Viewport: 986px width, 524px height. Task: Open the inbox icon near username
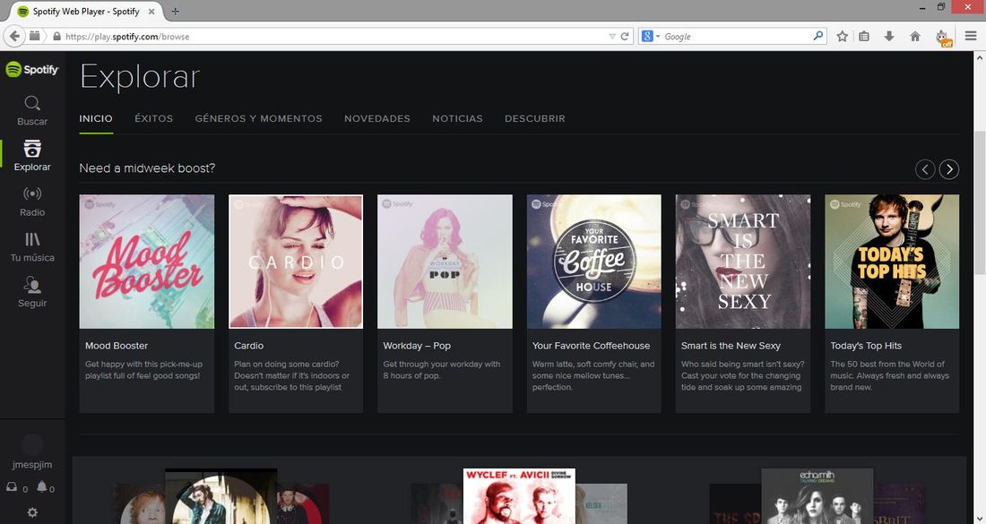(x=12, y=487)
